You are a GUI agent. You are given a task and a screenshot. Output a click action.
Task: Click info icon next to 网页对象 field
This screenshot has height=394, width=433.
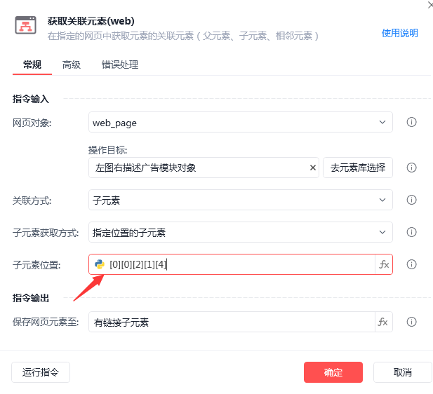pos(412,123)
